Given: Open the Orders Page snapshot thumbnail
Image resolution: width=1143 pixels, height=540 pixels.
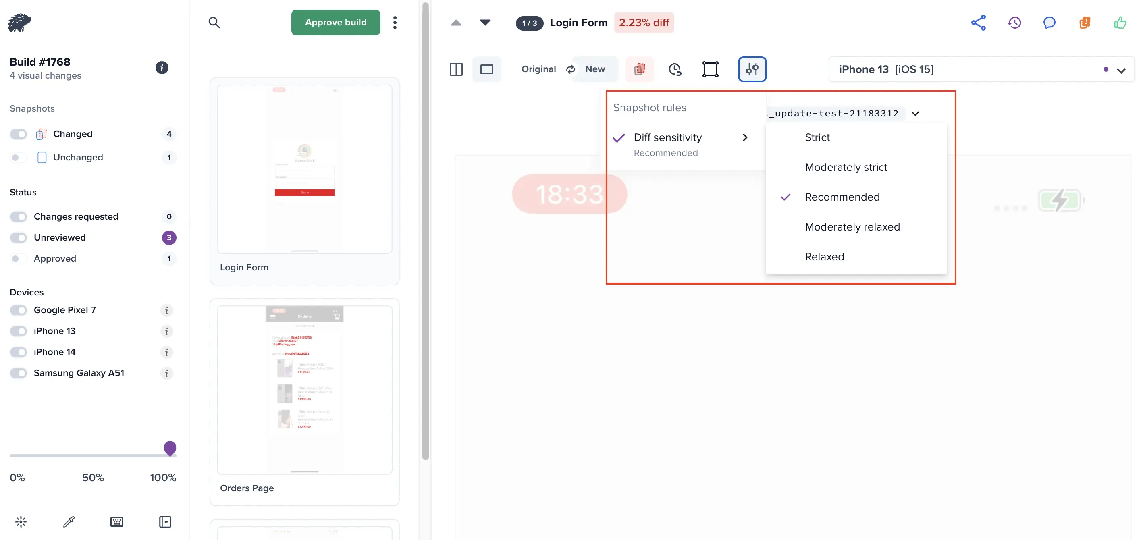Looking at the screenshot, I should click(x=304, y=390).
